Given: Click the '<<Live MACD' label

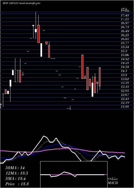Looking at the screenshot, I should click(113, 181).
